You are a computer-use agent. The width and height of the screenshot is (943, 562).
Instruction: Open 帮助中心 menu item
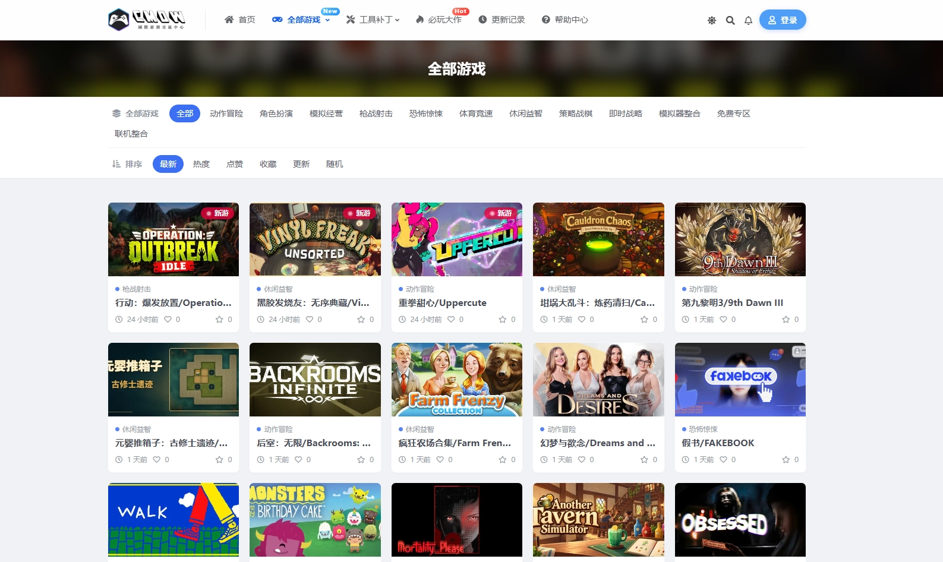[565, 20]
